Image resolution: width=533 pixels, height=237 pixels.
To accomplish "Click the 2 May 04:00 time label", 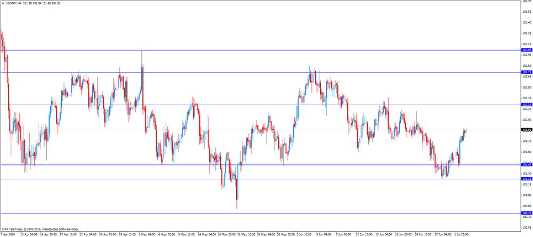I will click(148, 235).
